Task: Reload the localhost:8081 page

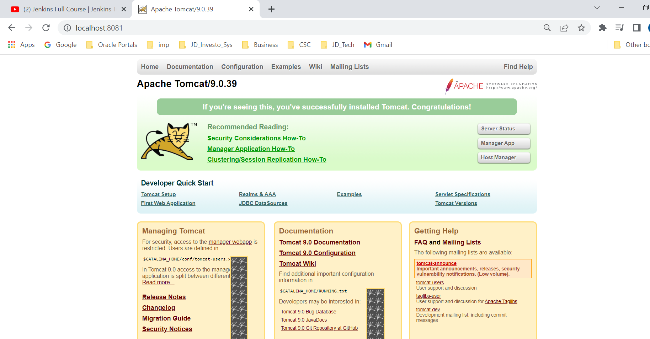Action: tap(46, 28)
